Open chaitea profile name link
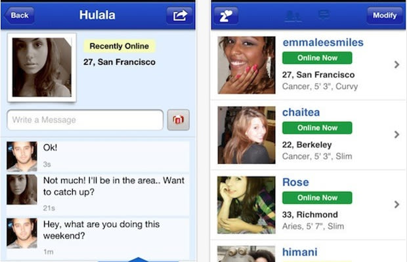The width and height of the screenshot is (407, 262). [x=301, y=113]
